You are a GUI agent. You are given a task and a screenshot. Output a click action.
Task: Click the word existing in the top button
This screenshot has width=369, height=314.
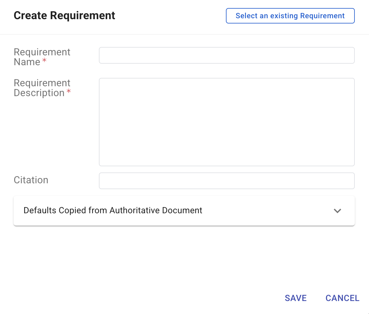pos(284,16)
